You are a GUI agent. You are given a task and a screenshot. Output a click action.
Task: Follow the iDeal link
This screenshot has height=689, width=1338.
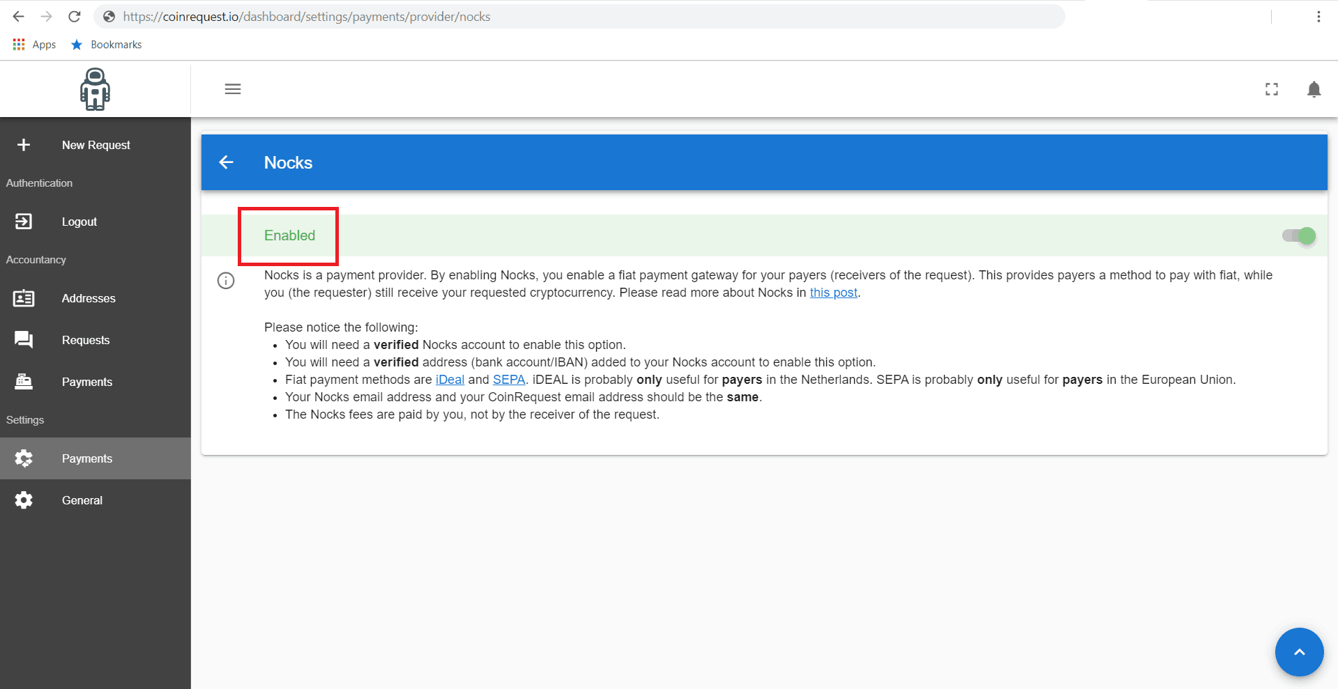[450, 380]
